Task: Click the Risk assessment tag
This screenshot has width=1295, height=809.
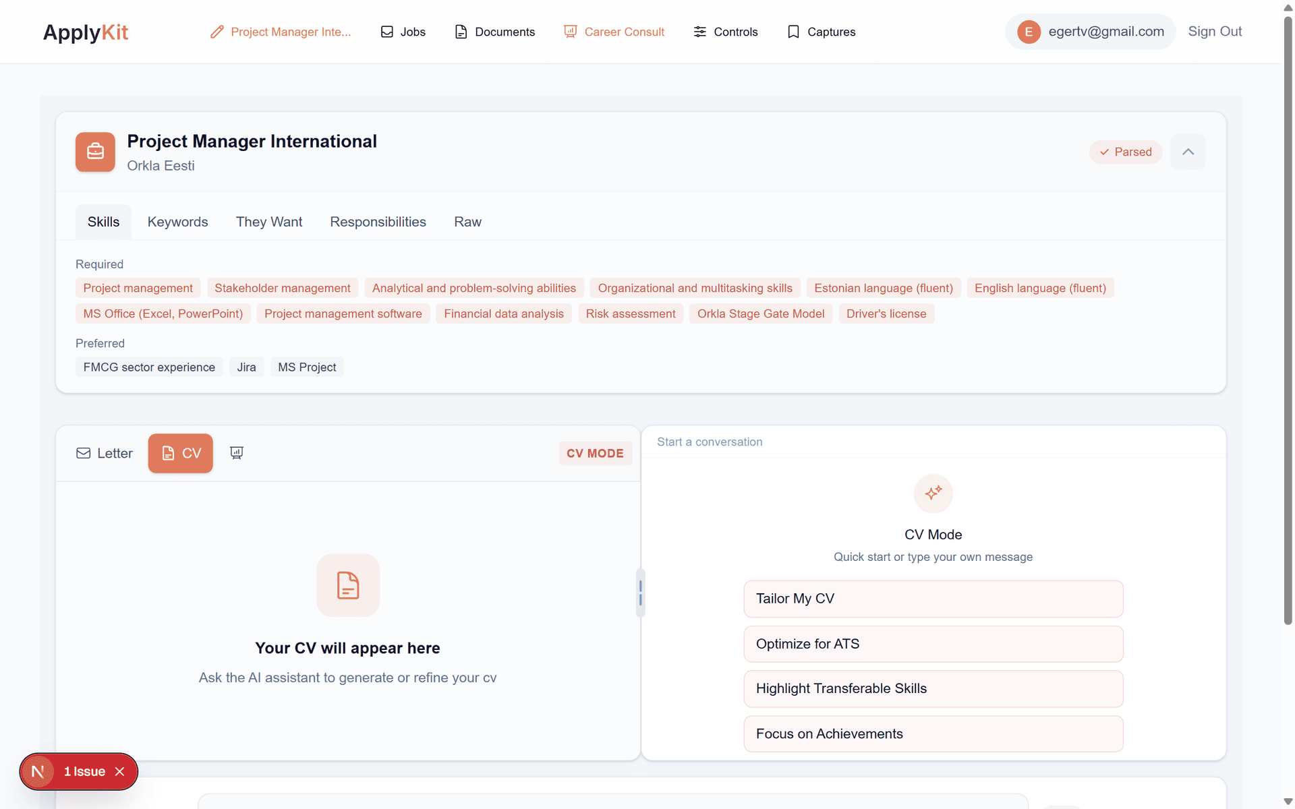Action: 631,313
